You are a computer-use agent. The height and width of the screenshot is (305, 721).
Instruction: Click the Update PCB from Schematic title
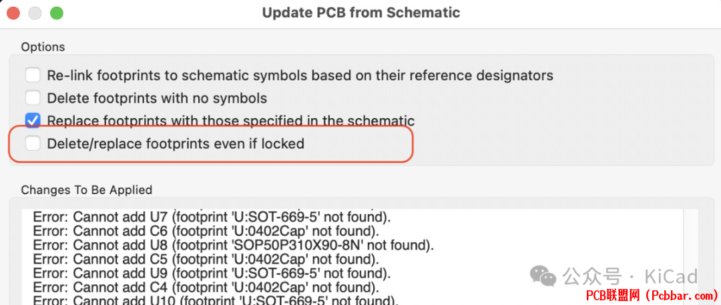(x=361, y=13)
